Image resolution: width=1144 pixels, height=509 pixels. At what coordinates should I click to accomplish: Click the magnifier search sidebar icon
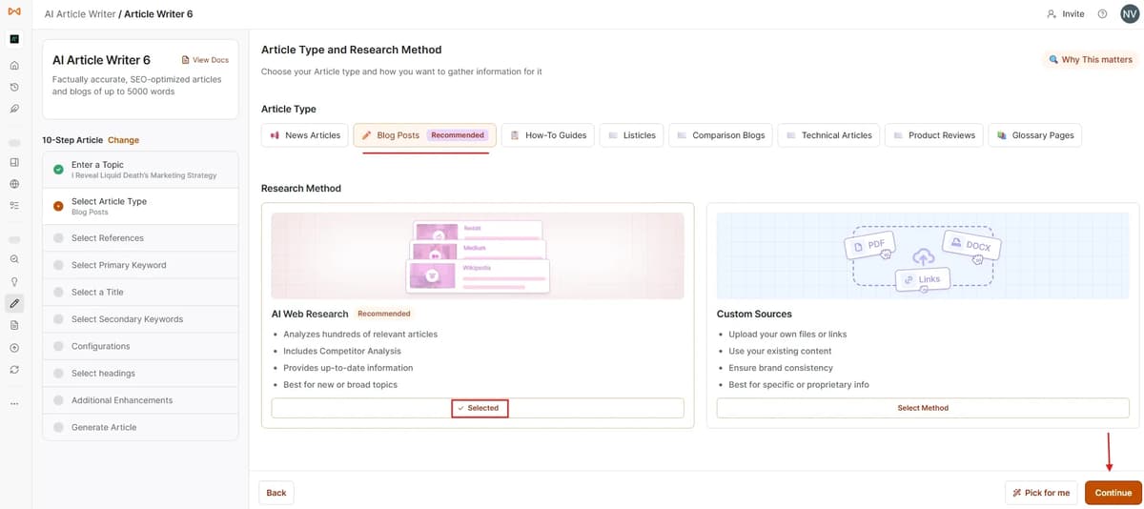point(14,259)
